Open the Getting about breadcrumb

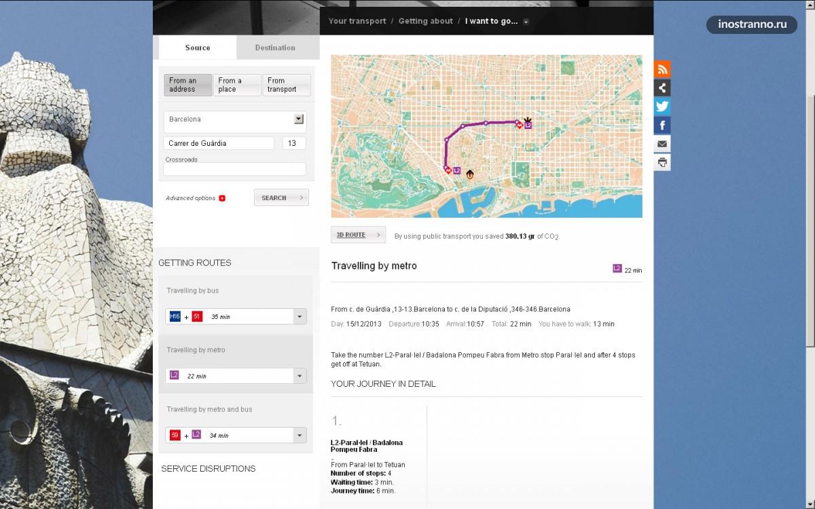[425, 21]
